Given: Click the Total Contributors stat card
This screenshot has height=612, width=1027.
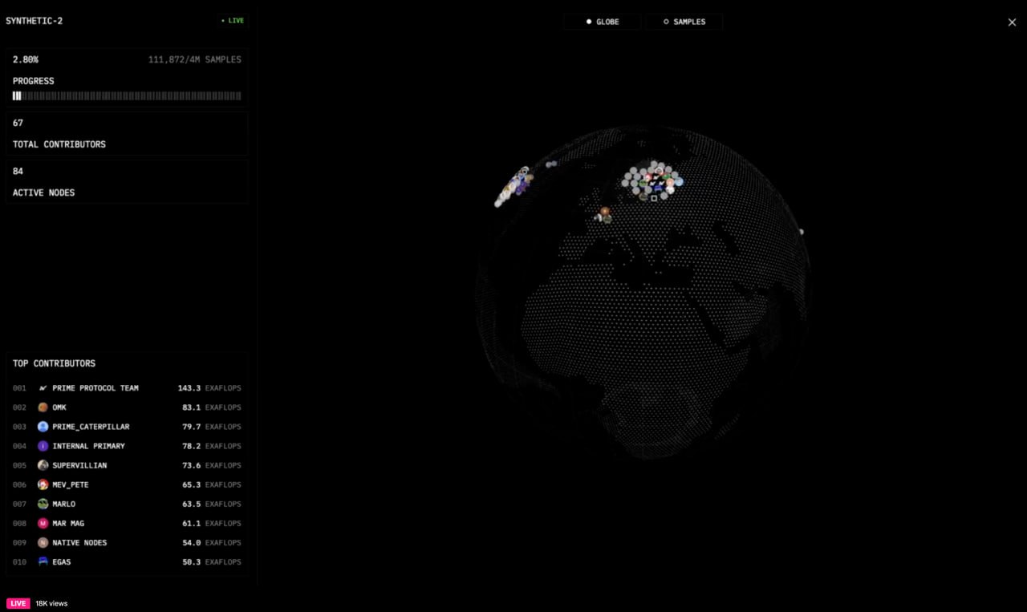Looking at the screenshot, I should pyautogui.click(x=127, y=133).
